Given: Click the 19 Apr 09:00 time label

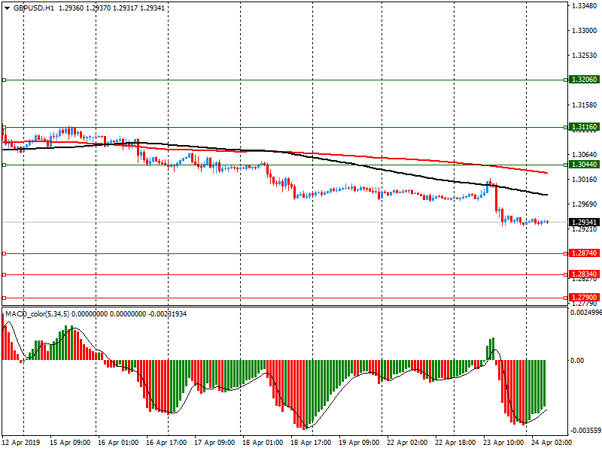Looking at the screenshot, I should point(359,443).
